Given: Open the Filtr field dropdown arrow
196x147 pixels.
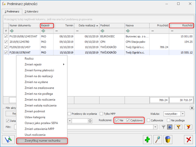Looking at the screenshot, I should click(155, 127).
